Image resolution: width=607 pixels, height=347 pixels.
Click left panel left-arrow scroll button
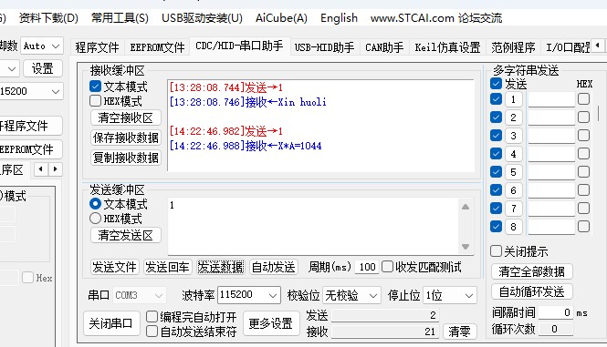[41, 169]
